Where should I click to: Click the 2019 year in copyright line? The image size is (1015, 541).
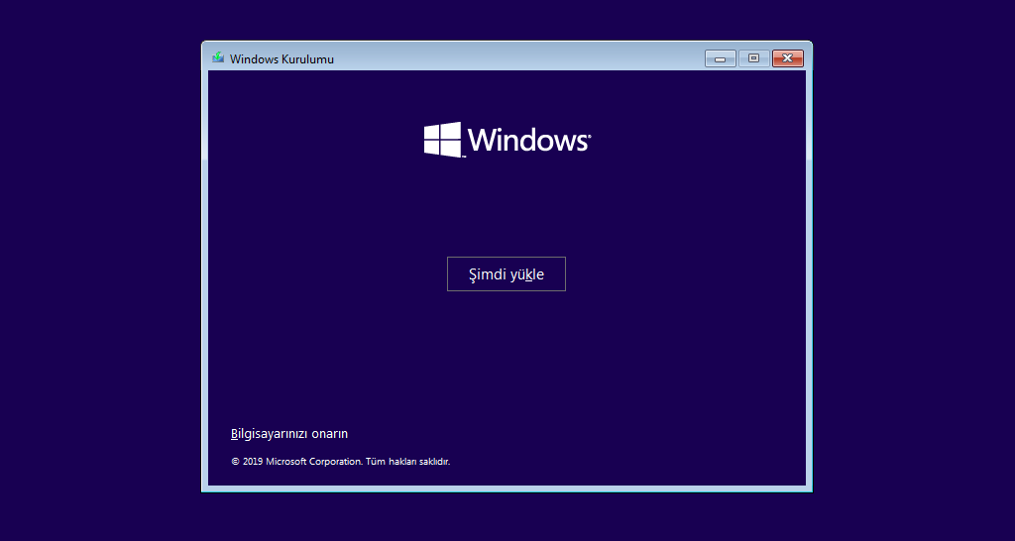253,462
